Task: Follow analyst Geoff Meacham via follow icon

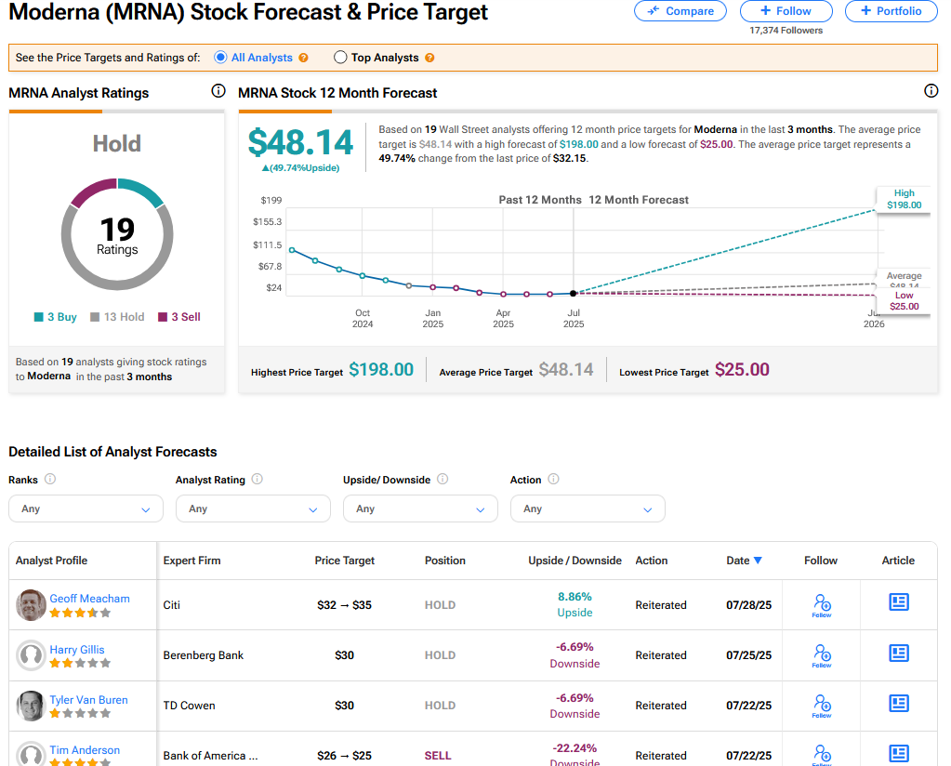Action: point(821,604)
